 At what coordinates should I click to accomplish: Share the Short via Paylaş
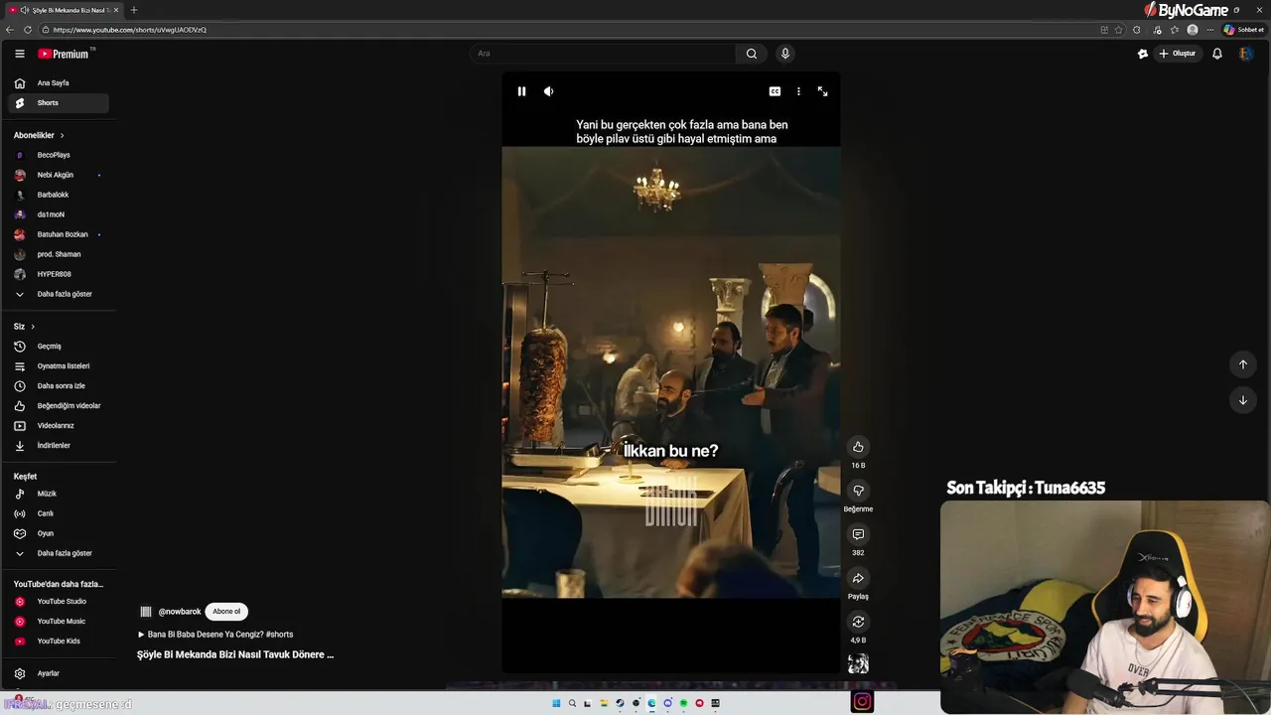coord(858,578)
